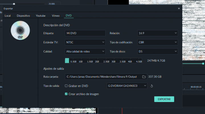Adjust the preview slider handle behind dialog
205x114 pixels.
[203, 64]
